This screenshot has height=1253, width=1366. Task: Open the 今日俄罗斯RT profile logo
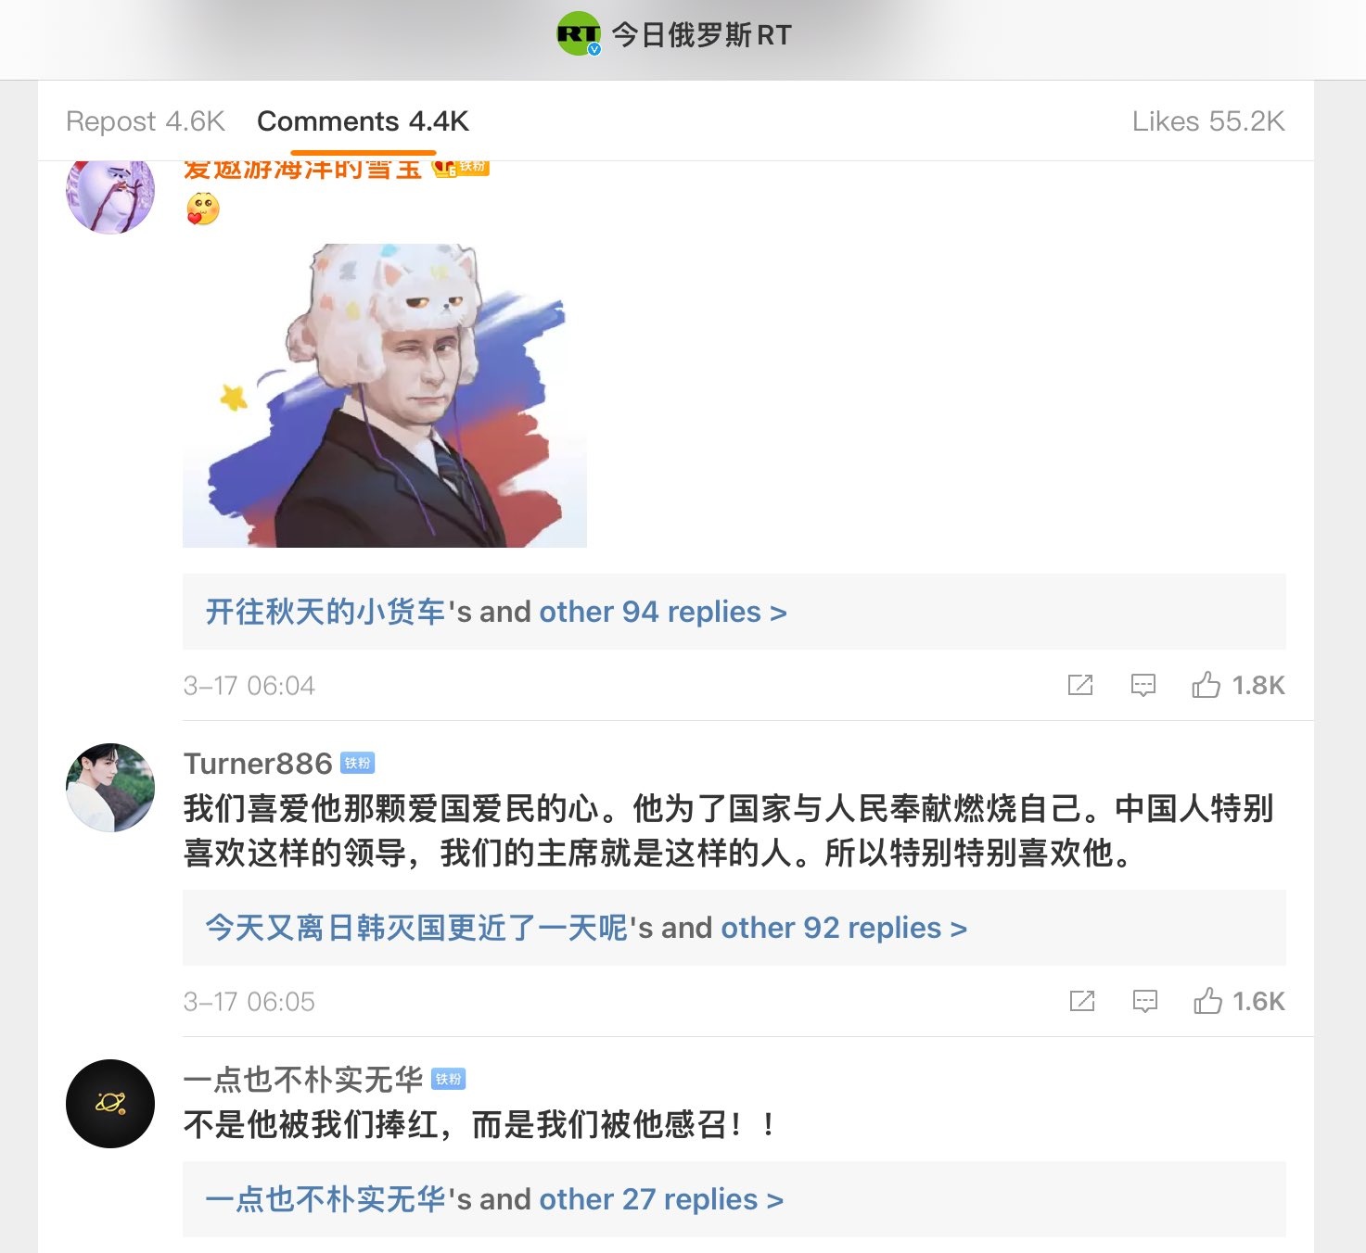tap(579, 34)
